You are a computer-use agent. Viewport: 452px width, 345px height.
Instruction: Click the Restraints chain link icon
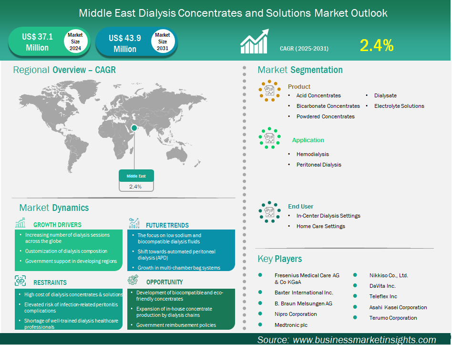coord(20,281)
